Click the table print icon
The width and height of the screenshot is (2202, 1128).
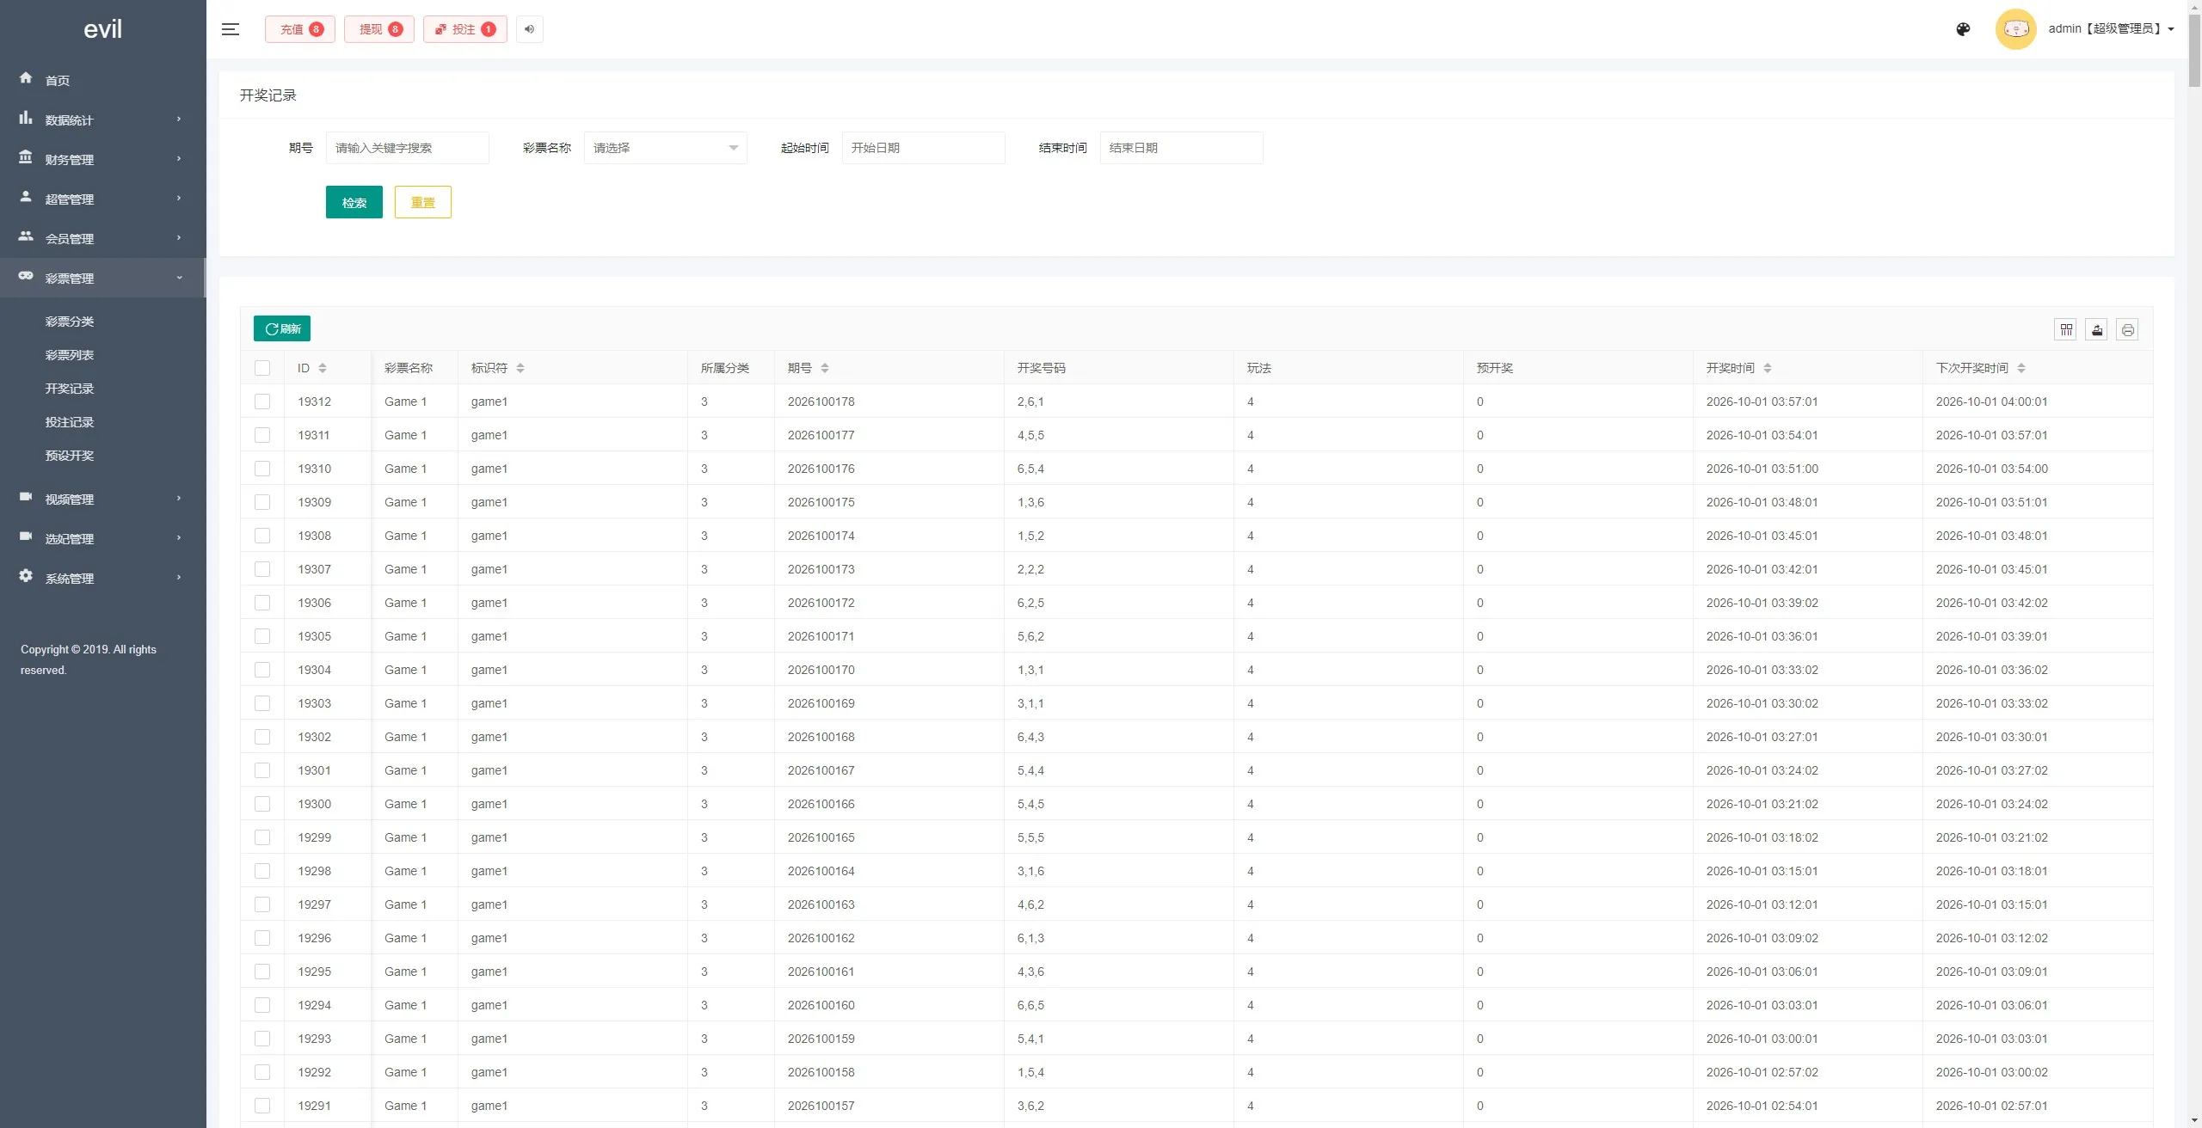[x=2128, y=329]
